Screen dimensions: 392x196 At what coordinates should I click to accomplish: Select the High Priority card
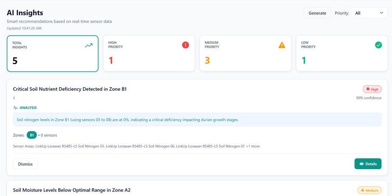pyautogui.click(x=149, y=53)
